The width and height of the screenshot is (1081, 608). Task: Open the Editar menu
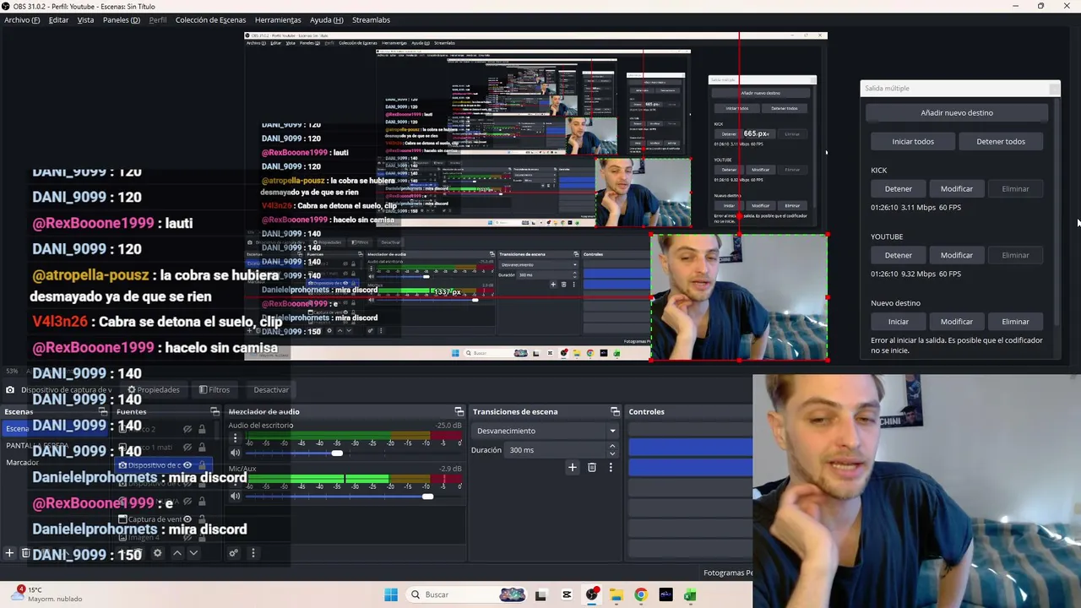click(x=58, y=19)
